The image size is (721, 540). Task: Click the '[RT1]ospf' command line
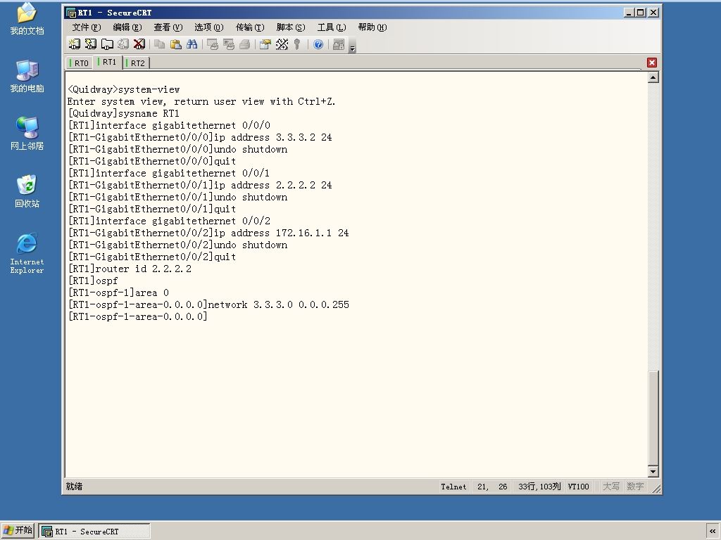(x=93, y=281)
